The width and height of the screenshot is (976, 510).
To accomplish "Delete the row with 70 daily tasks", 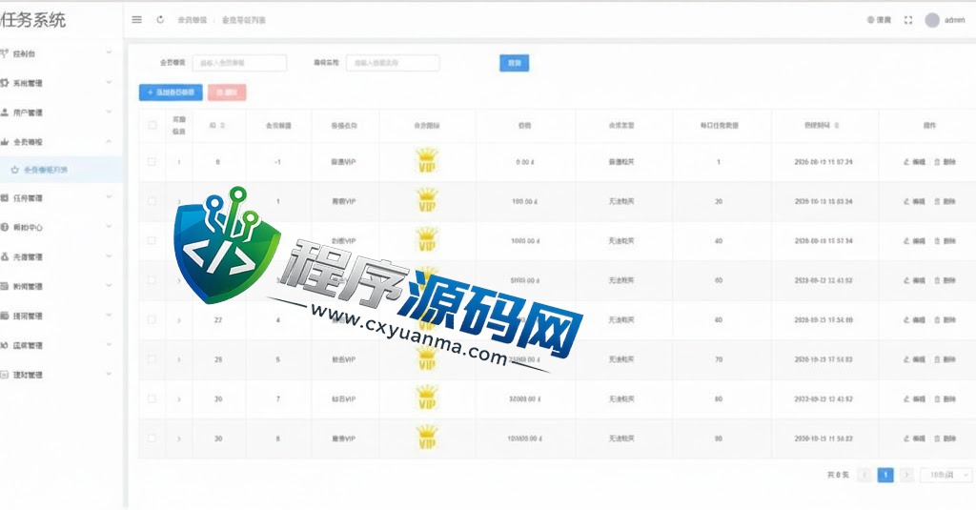I will pos(945,360).
